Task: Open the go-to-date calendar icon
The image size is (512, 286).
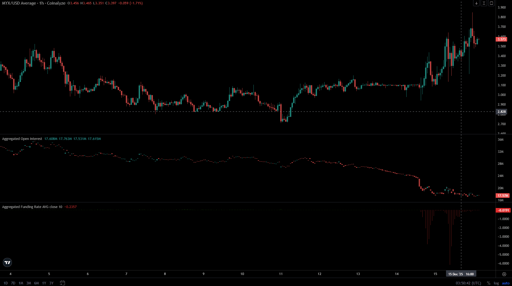Action: point(62,283)
